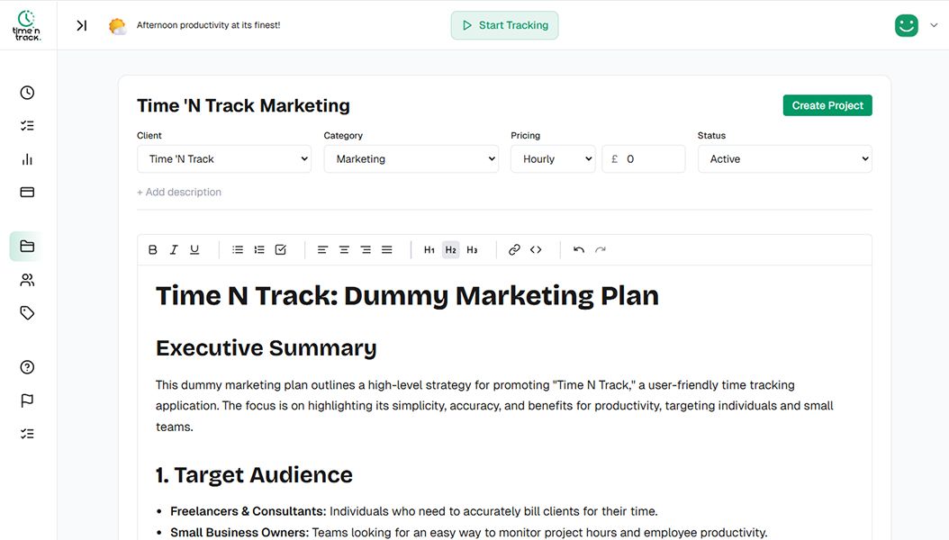
Task: Insert a checkbox task list
Action: (281, 249)
